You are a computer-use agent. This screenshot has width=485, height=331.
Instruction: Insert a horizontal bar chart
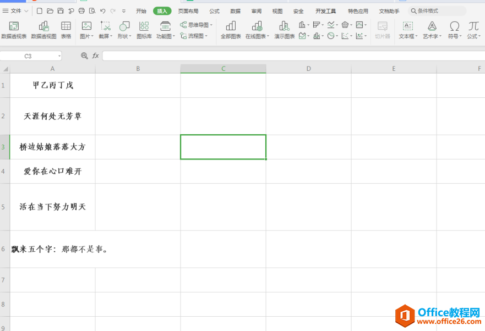(316, 25)
